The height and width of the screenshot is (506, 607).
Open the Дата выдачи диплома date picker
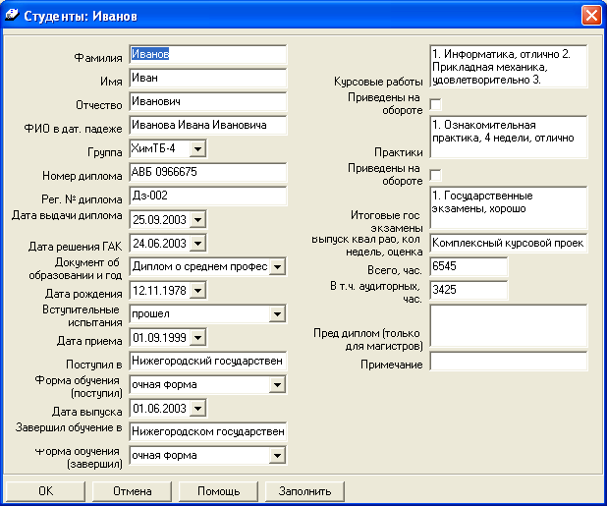click(197, 220)
